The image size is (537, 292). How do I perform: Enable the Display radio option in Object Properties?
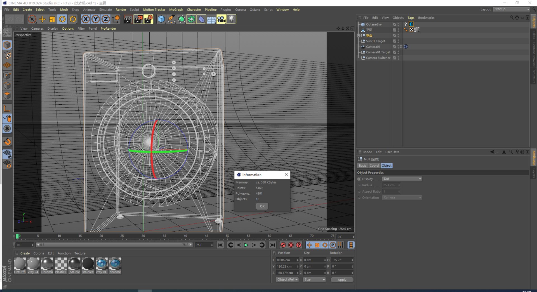tap(359, 179)
